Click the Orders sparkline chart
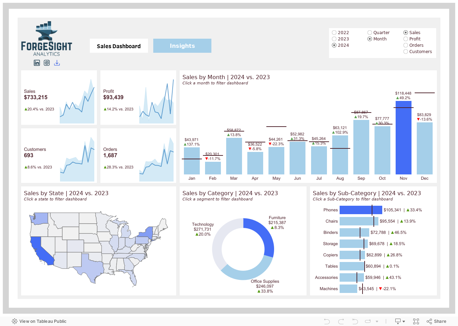 (x=156, y=159)
